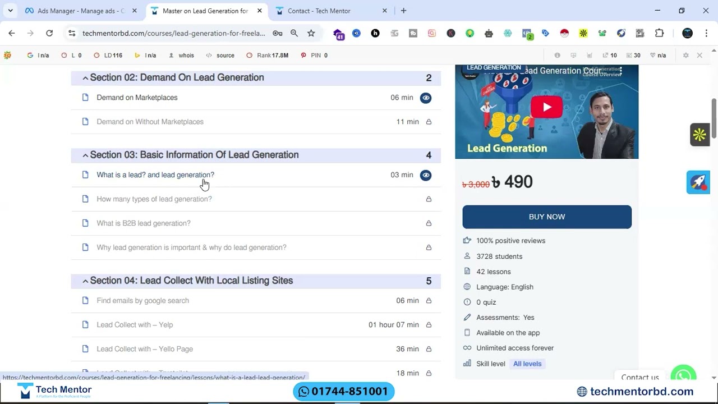Open the zoom magnifier icon in address bar
This screenshot has height=404, width=718.
pyautogui.click(x=294, y=33)
